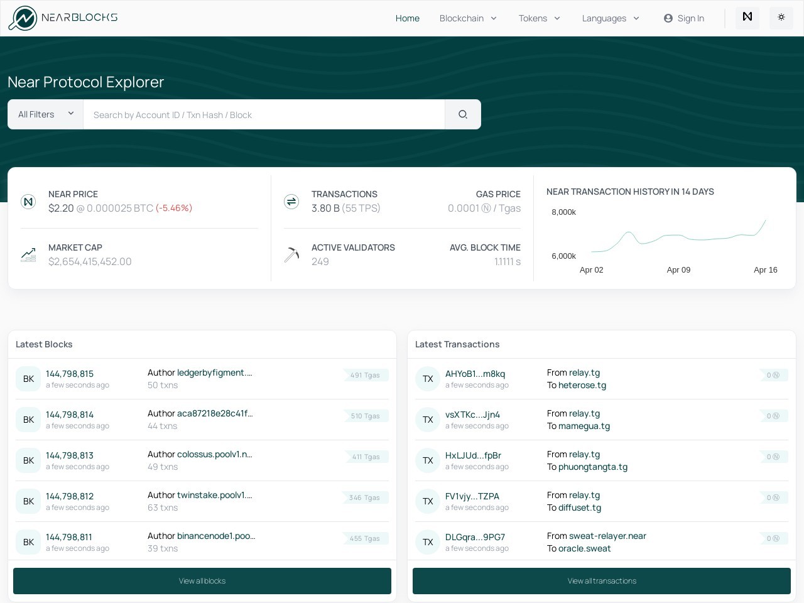Click the market cap chart icon
This screenshot has width=804, height=603.
point(28,254)
